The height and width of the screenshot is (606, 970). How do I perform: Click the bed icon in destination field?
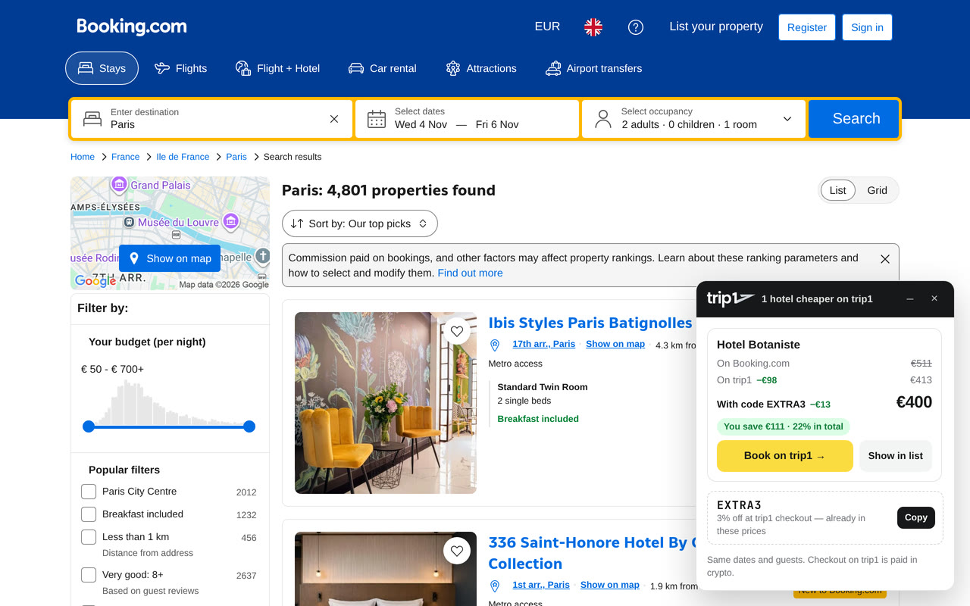point(92,119)
